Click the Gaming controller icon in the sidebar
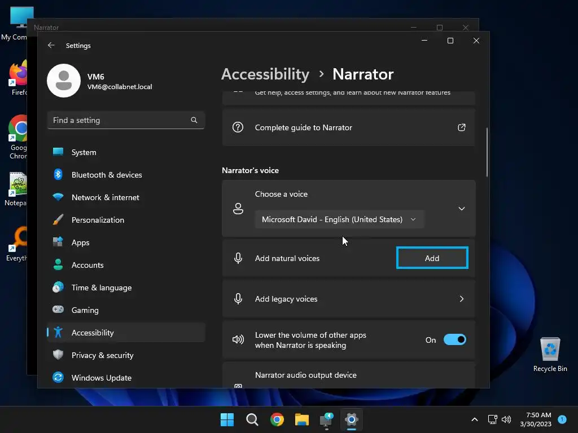The image size is (578, 433). coord(58,310)
